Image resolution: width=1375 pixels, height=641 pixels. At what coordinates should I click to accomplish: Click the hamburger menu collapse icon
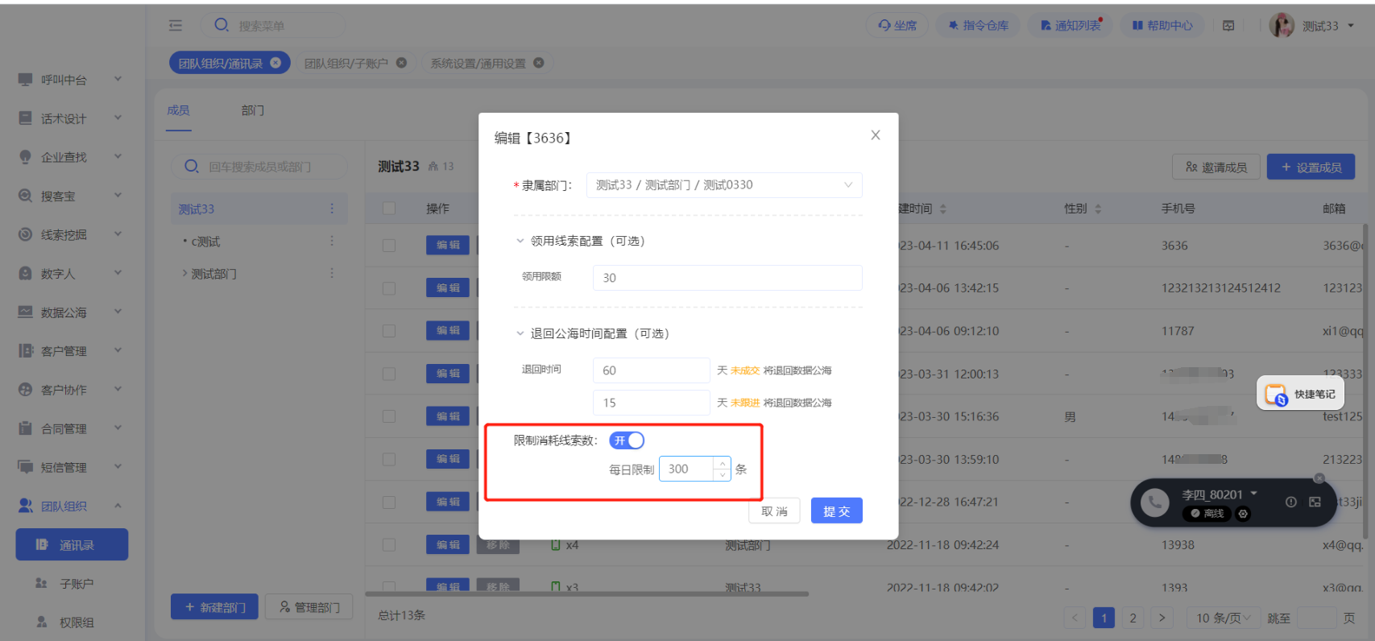click(x=176, y=26)
